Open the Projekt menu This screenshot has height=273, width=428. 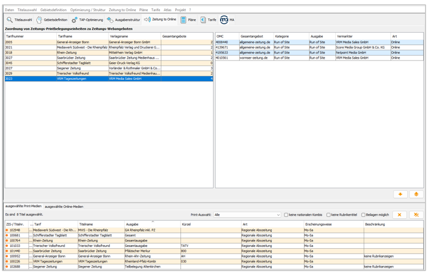click(180, 10)
